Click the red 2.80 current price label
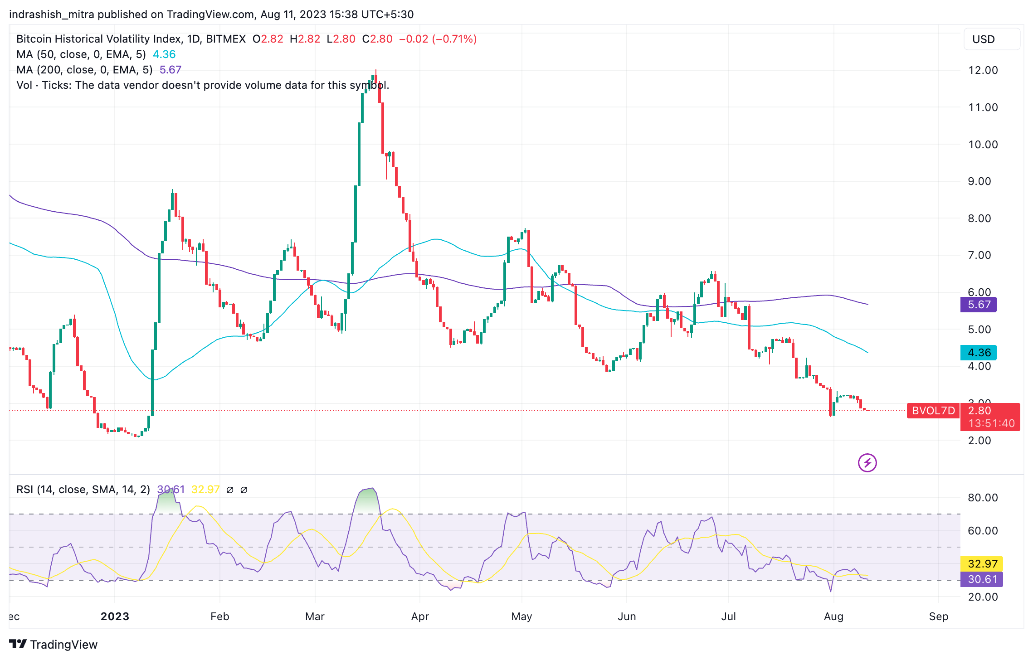Screen dimensions: 1033x660 click(979, 411)
